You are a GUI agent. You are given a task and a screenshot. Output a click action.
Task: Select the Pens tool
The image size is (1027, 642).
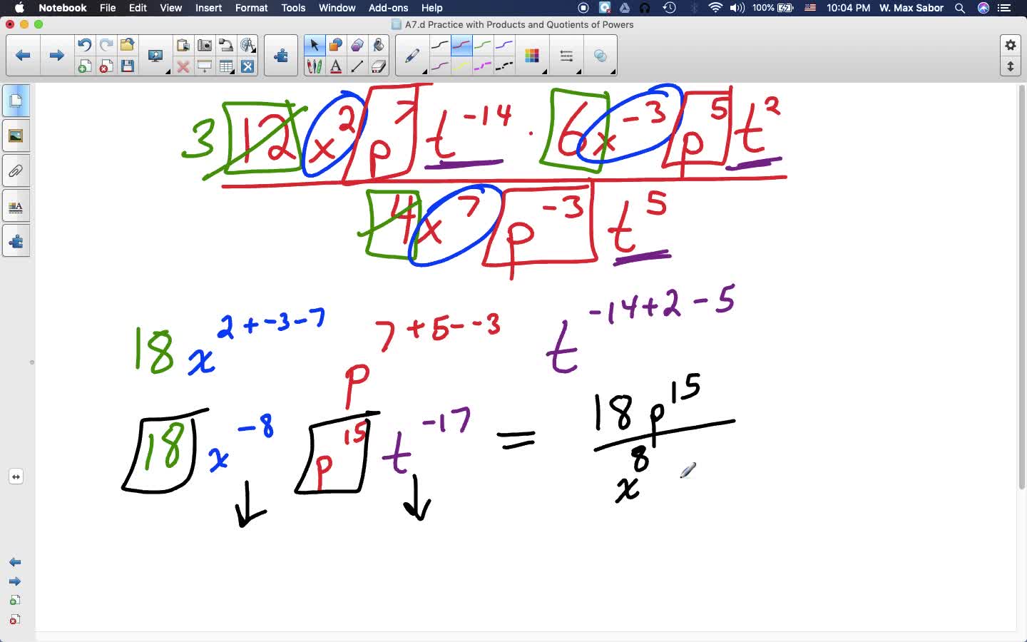coord(314,66)
